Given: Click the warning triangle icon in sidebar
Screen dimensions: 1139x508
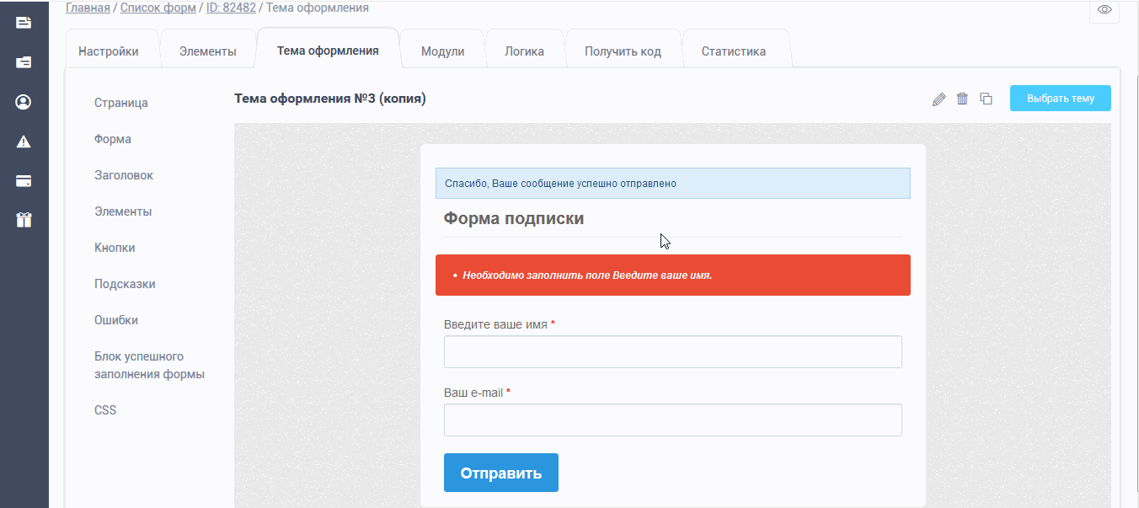Looking at the screenshot, I should pyautogui.click(x=23, y=141).
